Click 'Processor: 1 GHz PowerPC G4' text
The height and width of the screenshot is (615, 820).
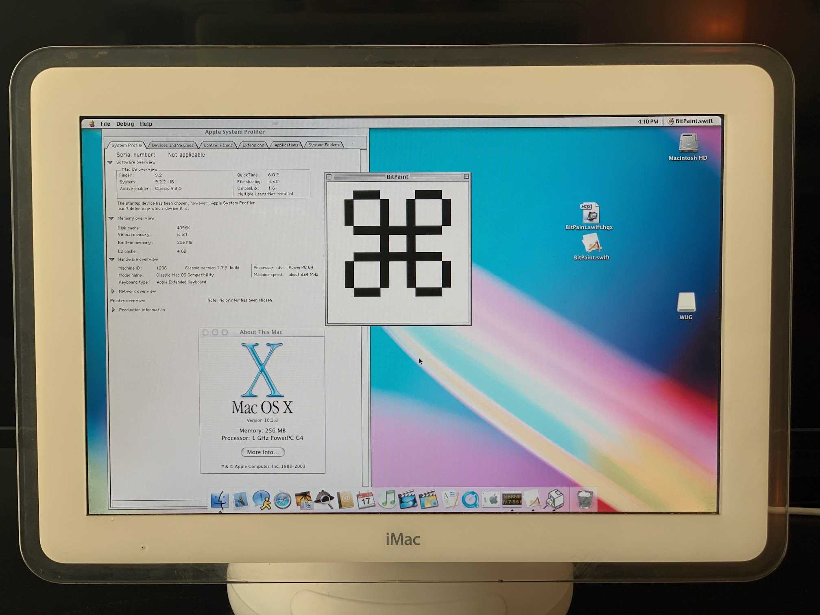[x=262, y=438]
